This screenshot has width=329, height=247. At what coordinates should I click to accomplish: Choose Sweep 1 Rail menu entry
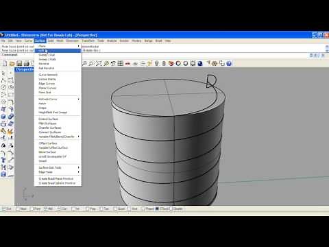pos(58,55)
